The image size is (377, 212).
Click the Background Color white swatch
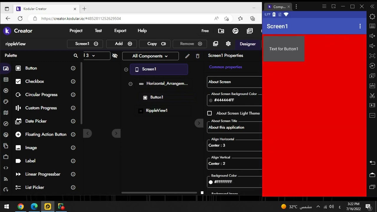pyautogui.click(x=211, y=182)
